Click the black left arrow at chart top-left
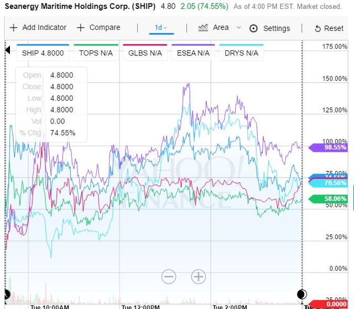 click(8, 50)
